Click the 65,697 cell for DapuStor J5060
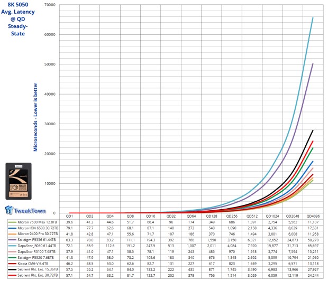This screenshot has height=300, width=328. [x=313, y=246]
